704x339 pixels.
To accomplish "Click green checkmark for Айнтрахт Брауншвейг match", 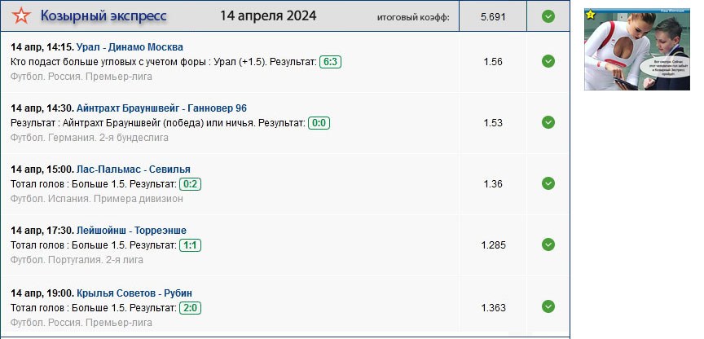I will coord(548,122).
